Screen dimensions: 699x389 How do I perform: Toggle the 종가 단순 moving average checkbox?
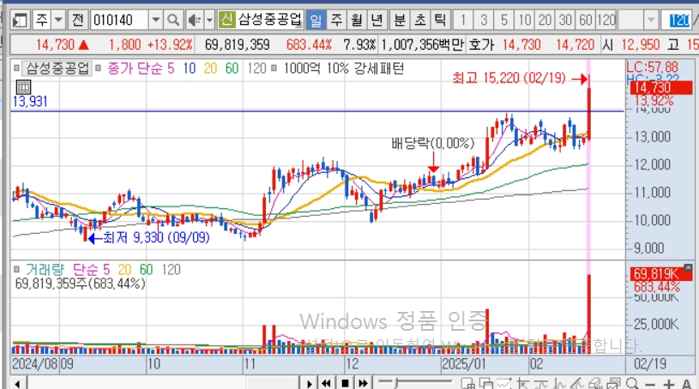[98, 69]
